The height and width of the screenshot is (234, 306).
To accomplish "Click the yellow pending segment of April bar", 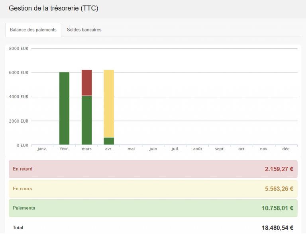I will coord(109,103).
